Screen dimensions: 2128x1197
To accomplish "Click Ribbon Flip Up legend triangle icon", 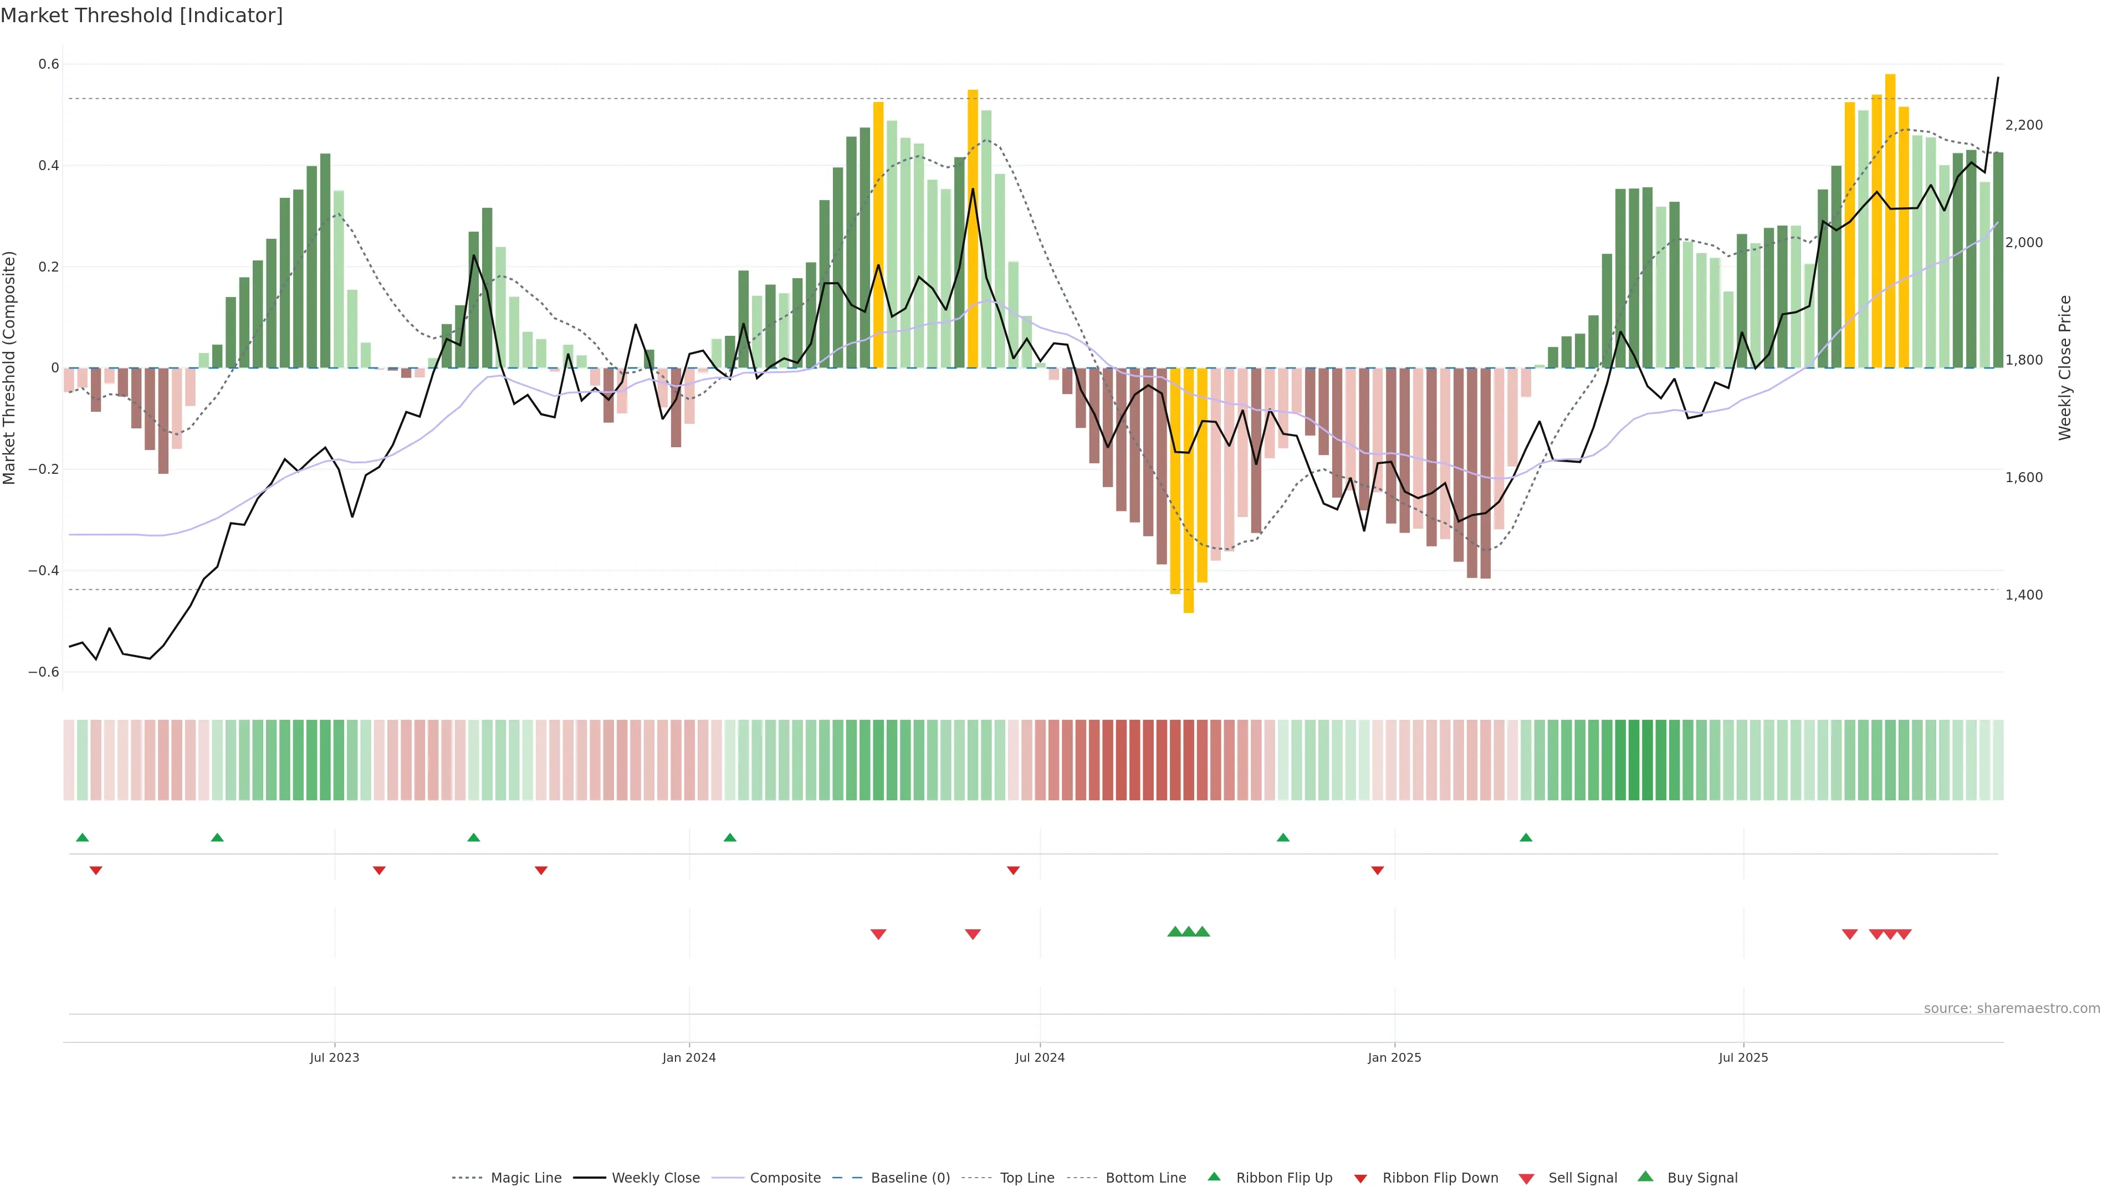I will [1214, 1177].
